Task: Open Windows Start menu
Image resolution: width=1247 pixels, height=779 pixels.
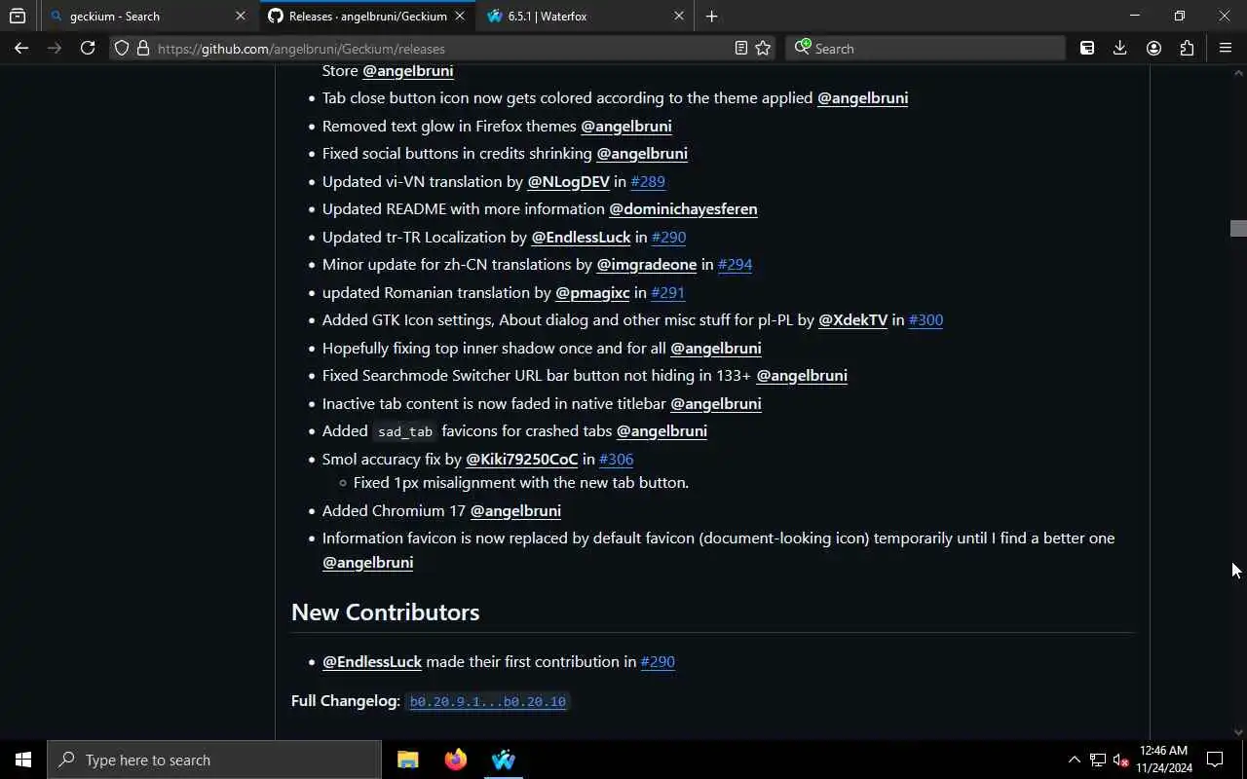Action: click(23, 760)
